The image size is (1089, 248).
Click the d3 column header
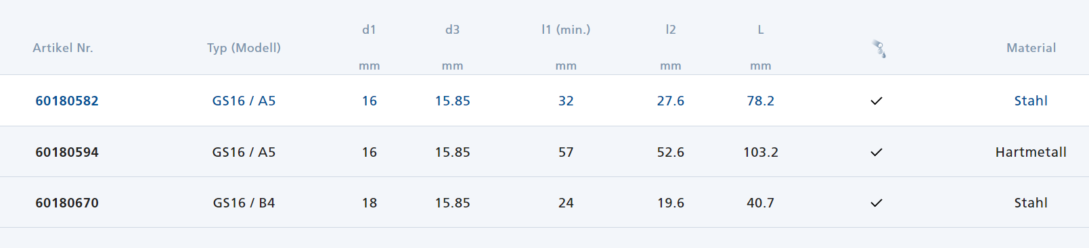(452, 30)
